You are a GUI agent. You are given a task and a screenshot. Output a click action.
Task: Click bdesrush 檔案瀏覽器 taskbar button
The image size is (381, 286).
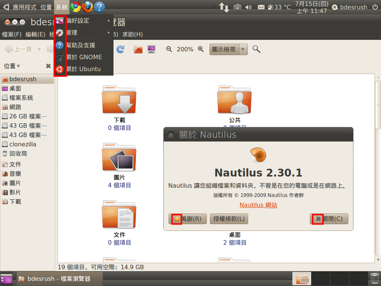click(x=60, y=279)
